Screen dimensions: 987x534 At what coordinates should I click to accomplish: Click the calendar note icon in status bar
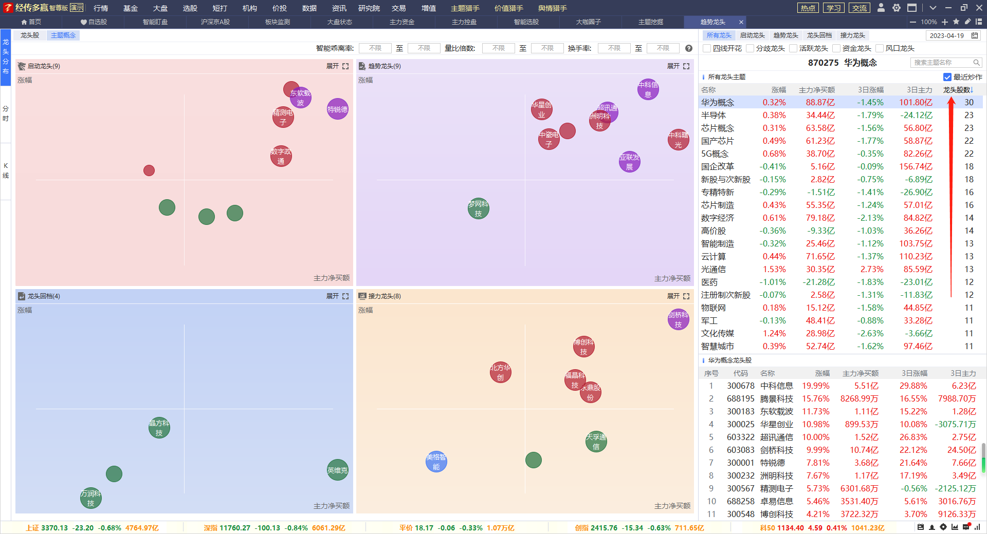(921, 527)
